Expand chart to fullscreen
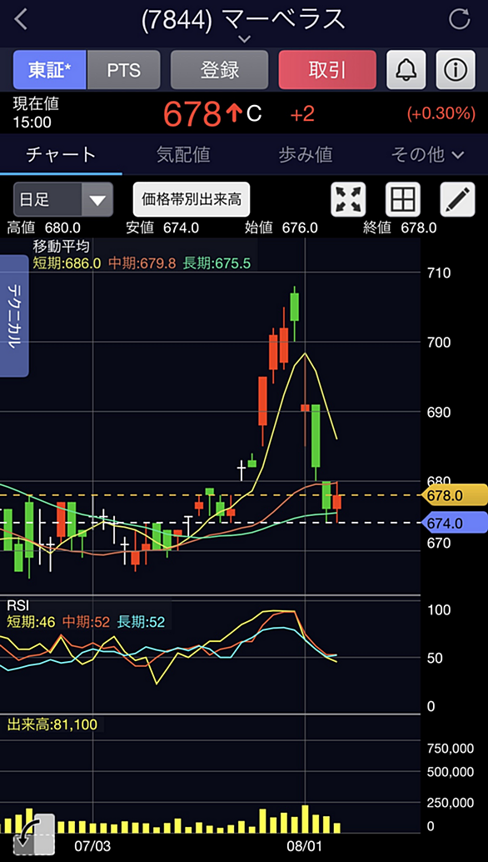This screenshot has height=862, width=488. coord(348,199)
